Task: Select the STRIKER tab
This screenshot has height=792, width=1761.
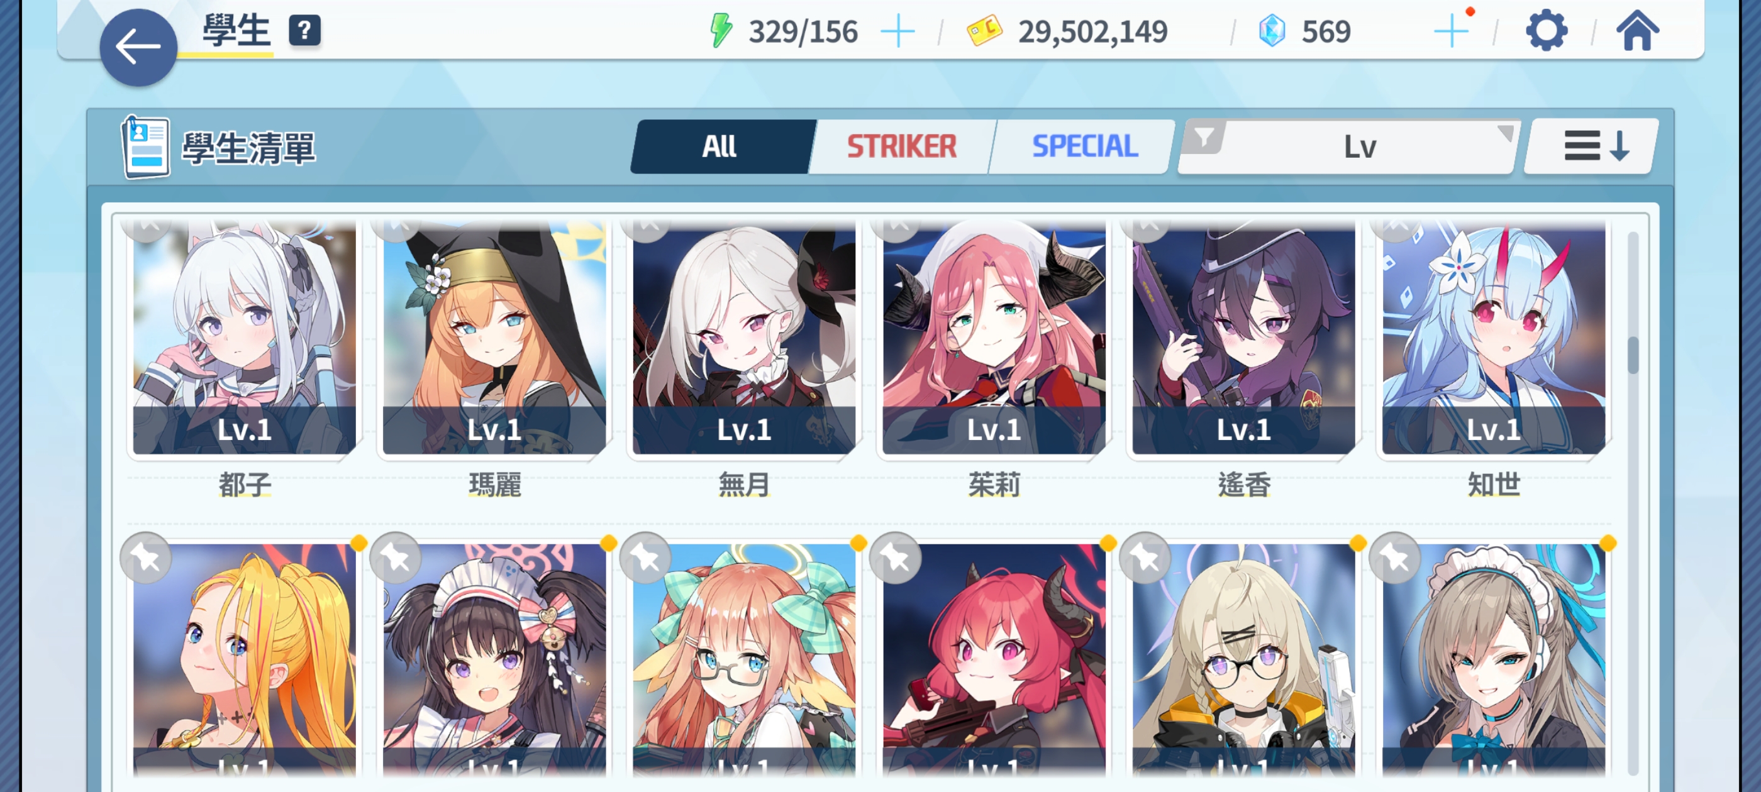Action: (902, 146)
